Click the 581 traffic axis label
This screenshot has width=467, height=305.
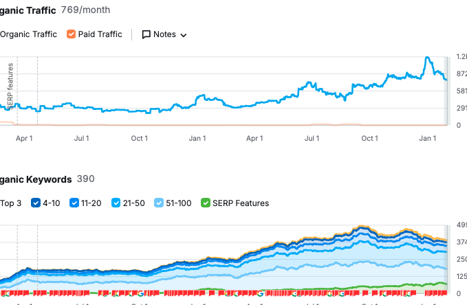tap(461, 91)
